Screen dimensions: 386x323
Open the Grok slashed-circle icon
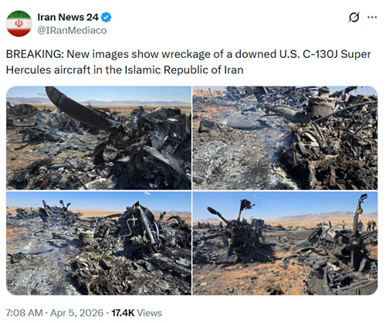tap(354, 17)
